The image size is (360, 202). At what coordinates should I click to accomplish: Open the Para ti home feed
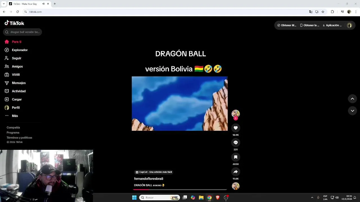(13, 42)
